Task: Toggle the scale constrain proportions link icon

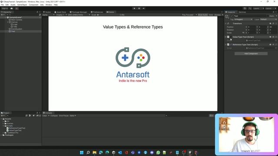Action: click(243, 33)
